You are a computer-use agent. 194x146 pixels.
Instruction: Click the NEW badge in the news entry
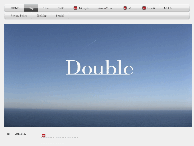pos(44,136)
